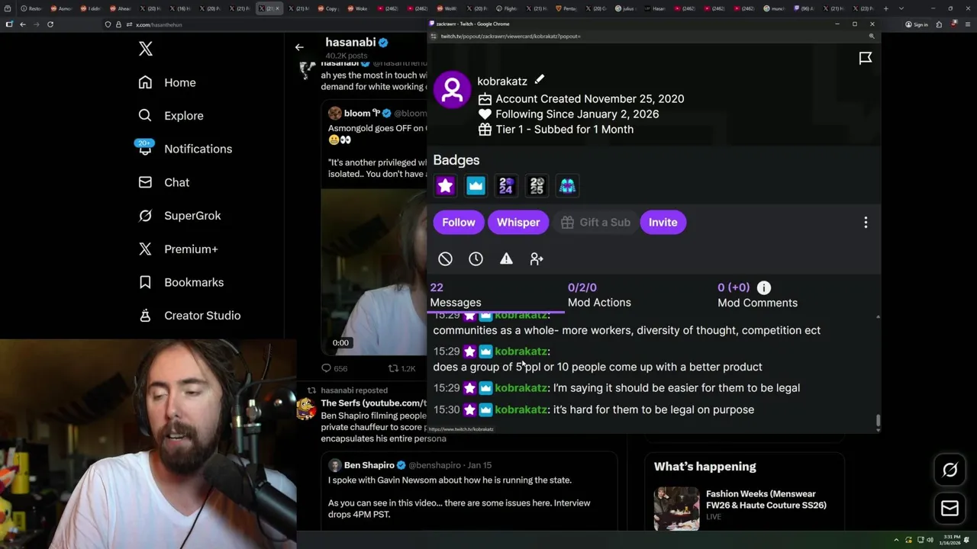Click the Notifications bell icon
Viewport: 977px width, 549px height.
click(x=145, y=149)
